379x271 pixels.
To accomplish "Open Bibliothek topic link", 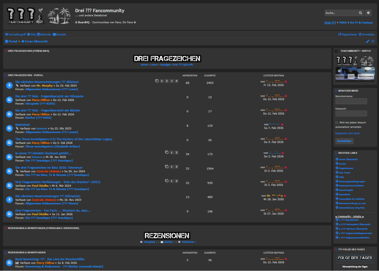I will [x=22, y=125].
